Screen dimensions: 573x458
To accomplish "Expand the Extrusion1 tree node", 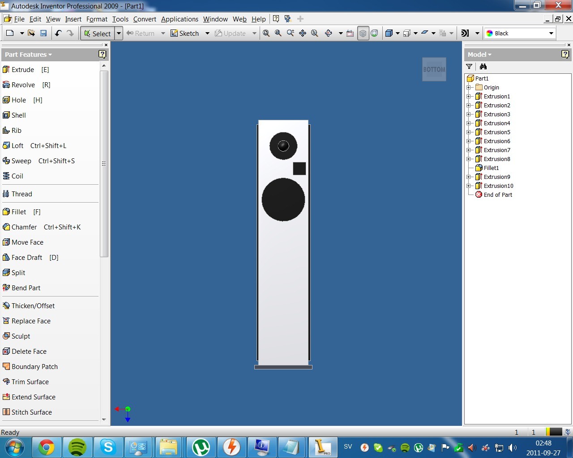I will click(x=469, y=96).
